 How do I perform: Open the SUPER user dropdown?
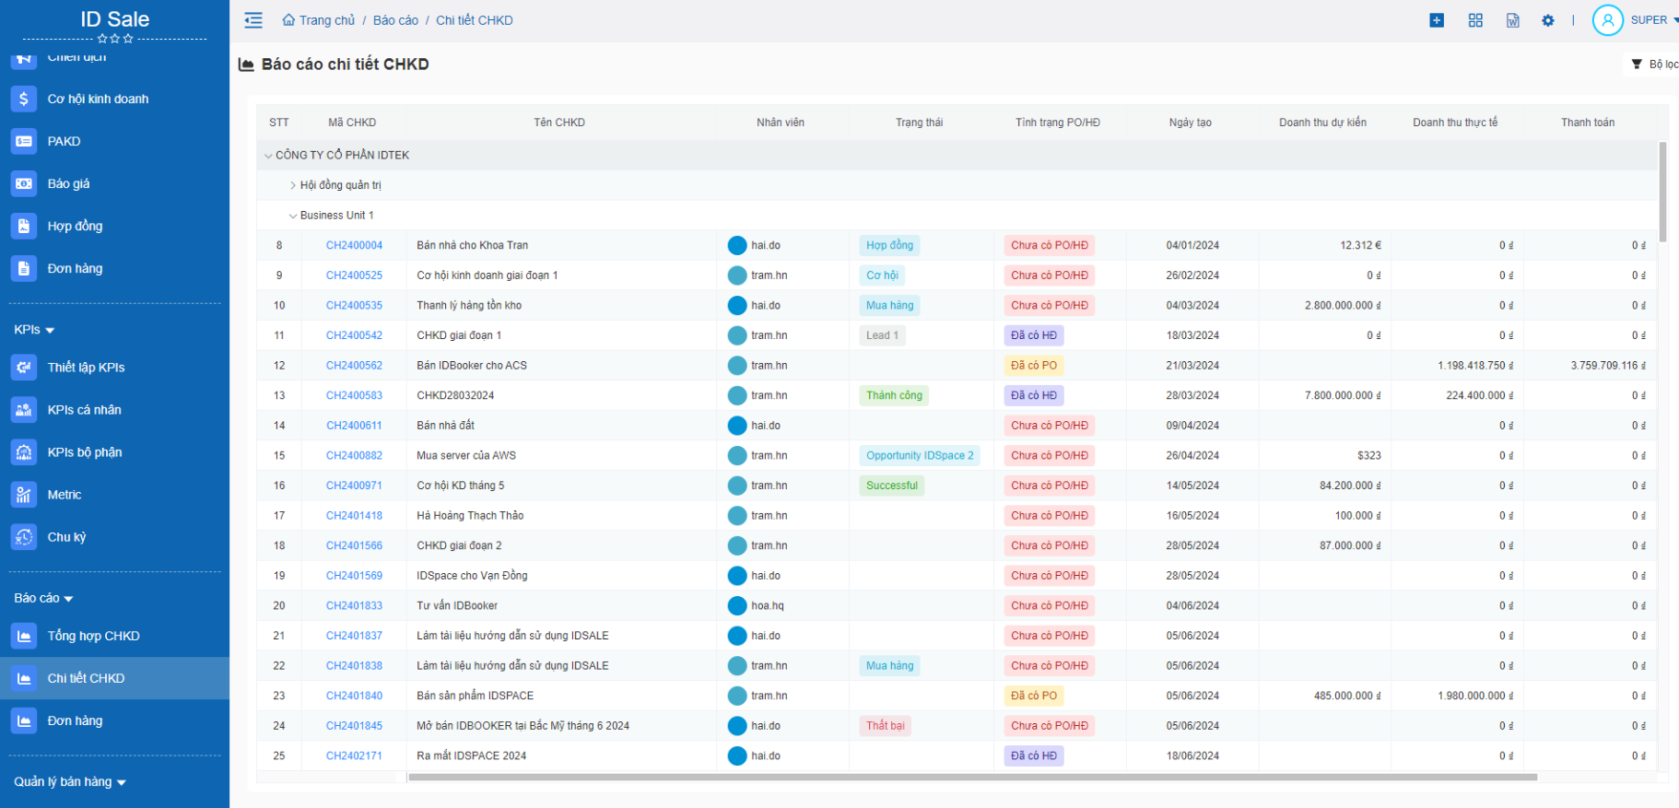(1653, 20)
